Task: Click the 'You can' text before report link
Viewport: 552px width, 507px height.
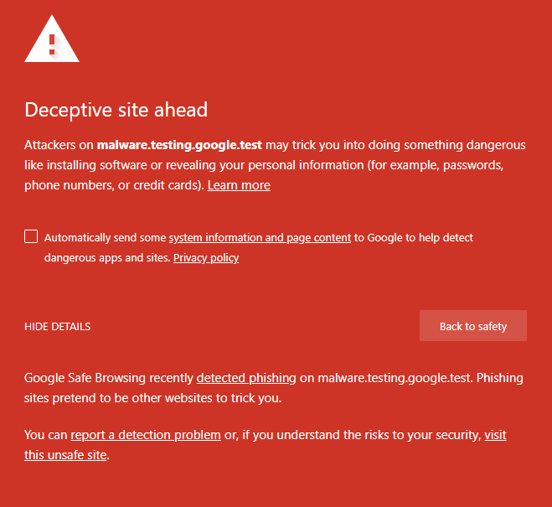Action: pyautogui.click(x=46, y=435)
